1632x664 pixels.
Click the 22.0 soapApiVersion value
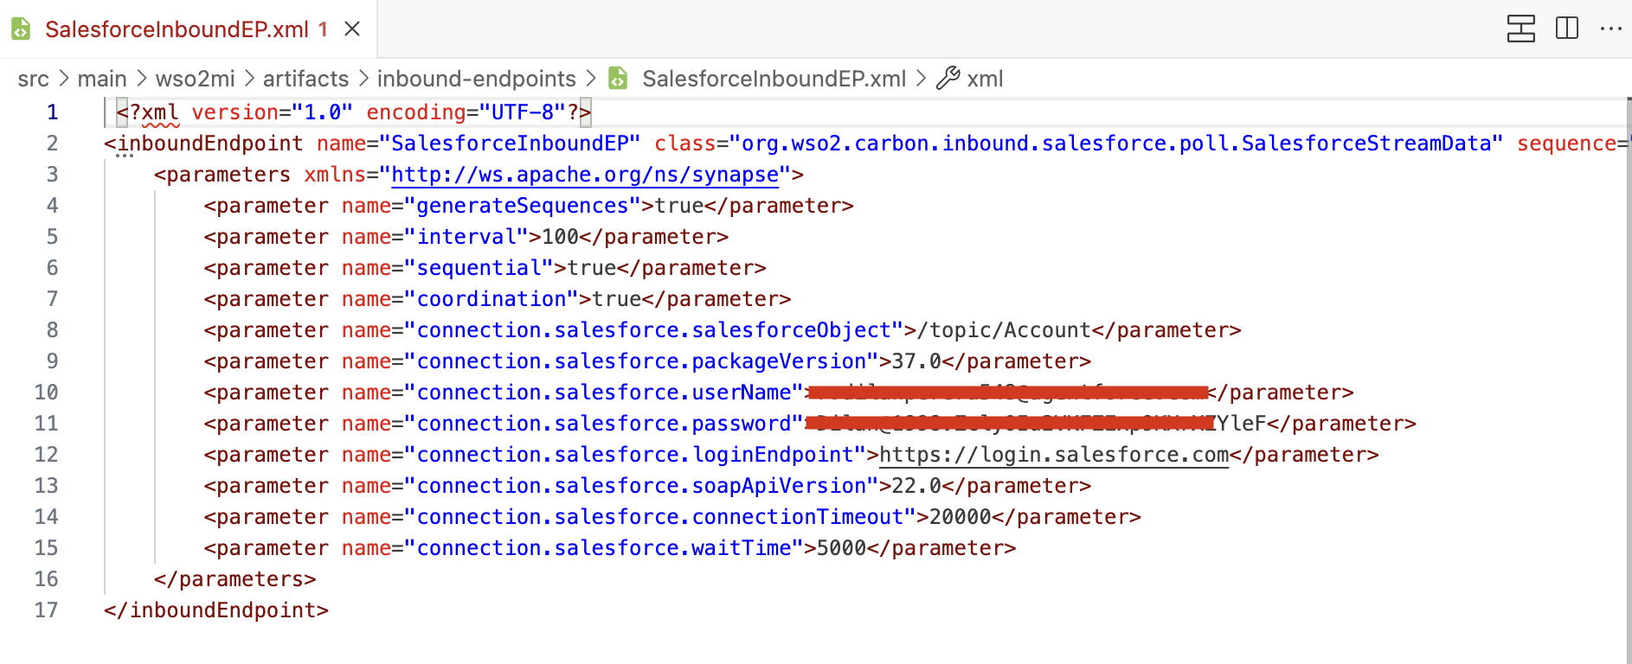tap(916, 486)
